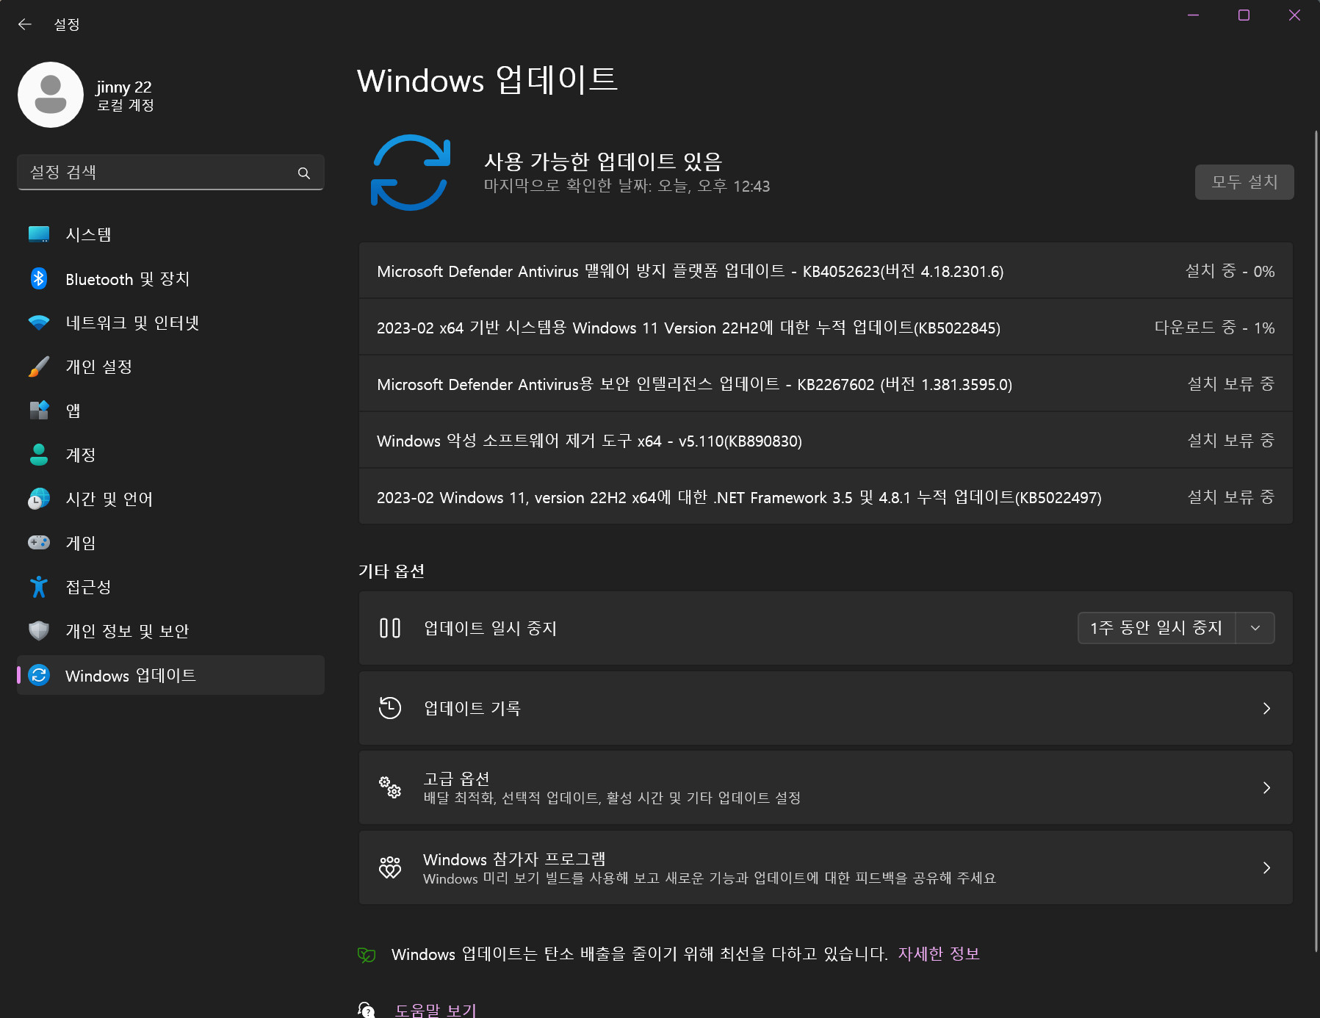Click the 계정 person icon
The image size is (1320, 1018).
click(x=39, y=455)
